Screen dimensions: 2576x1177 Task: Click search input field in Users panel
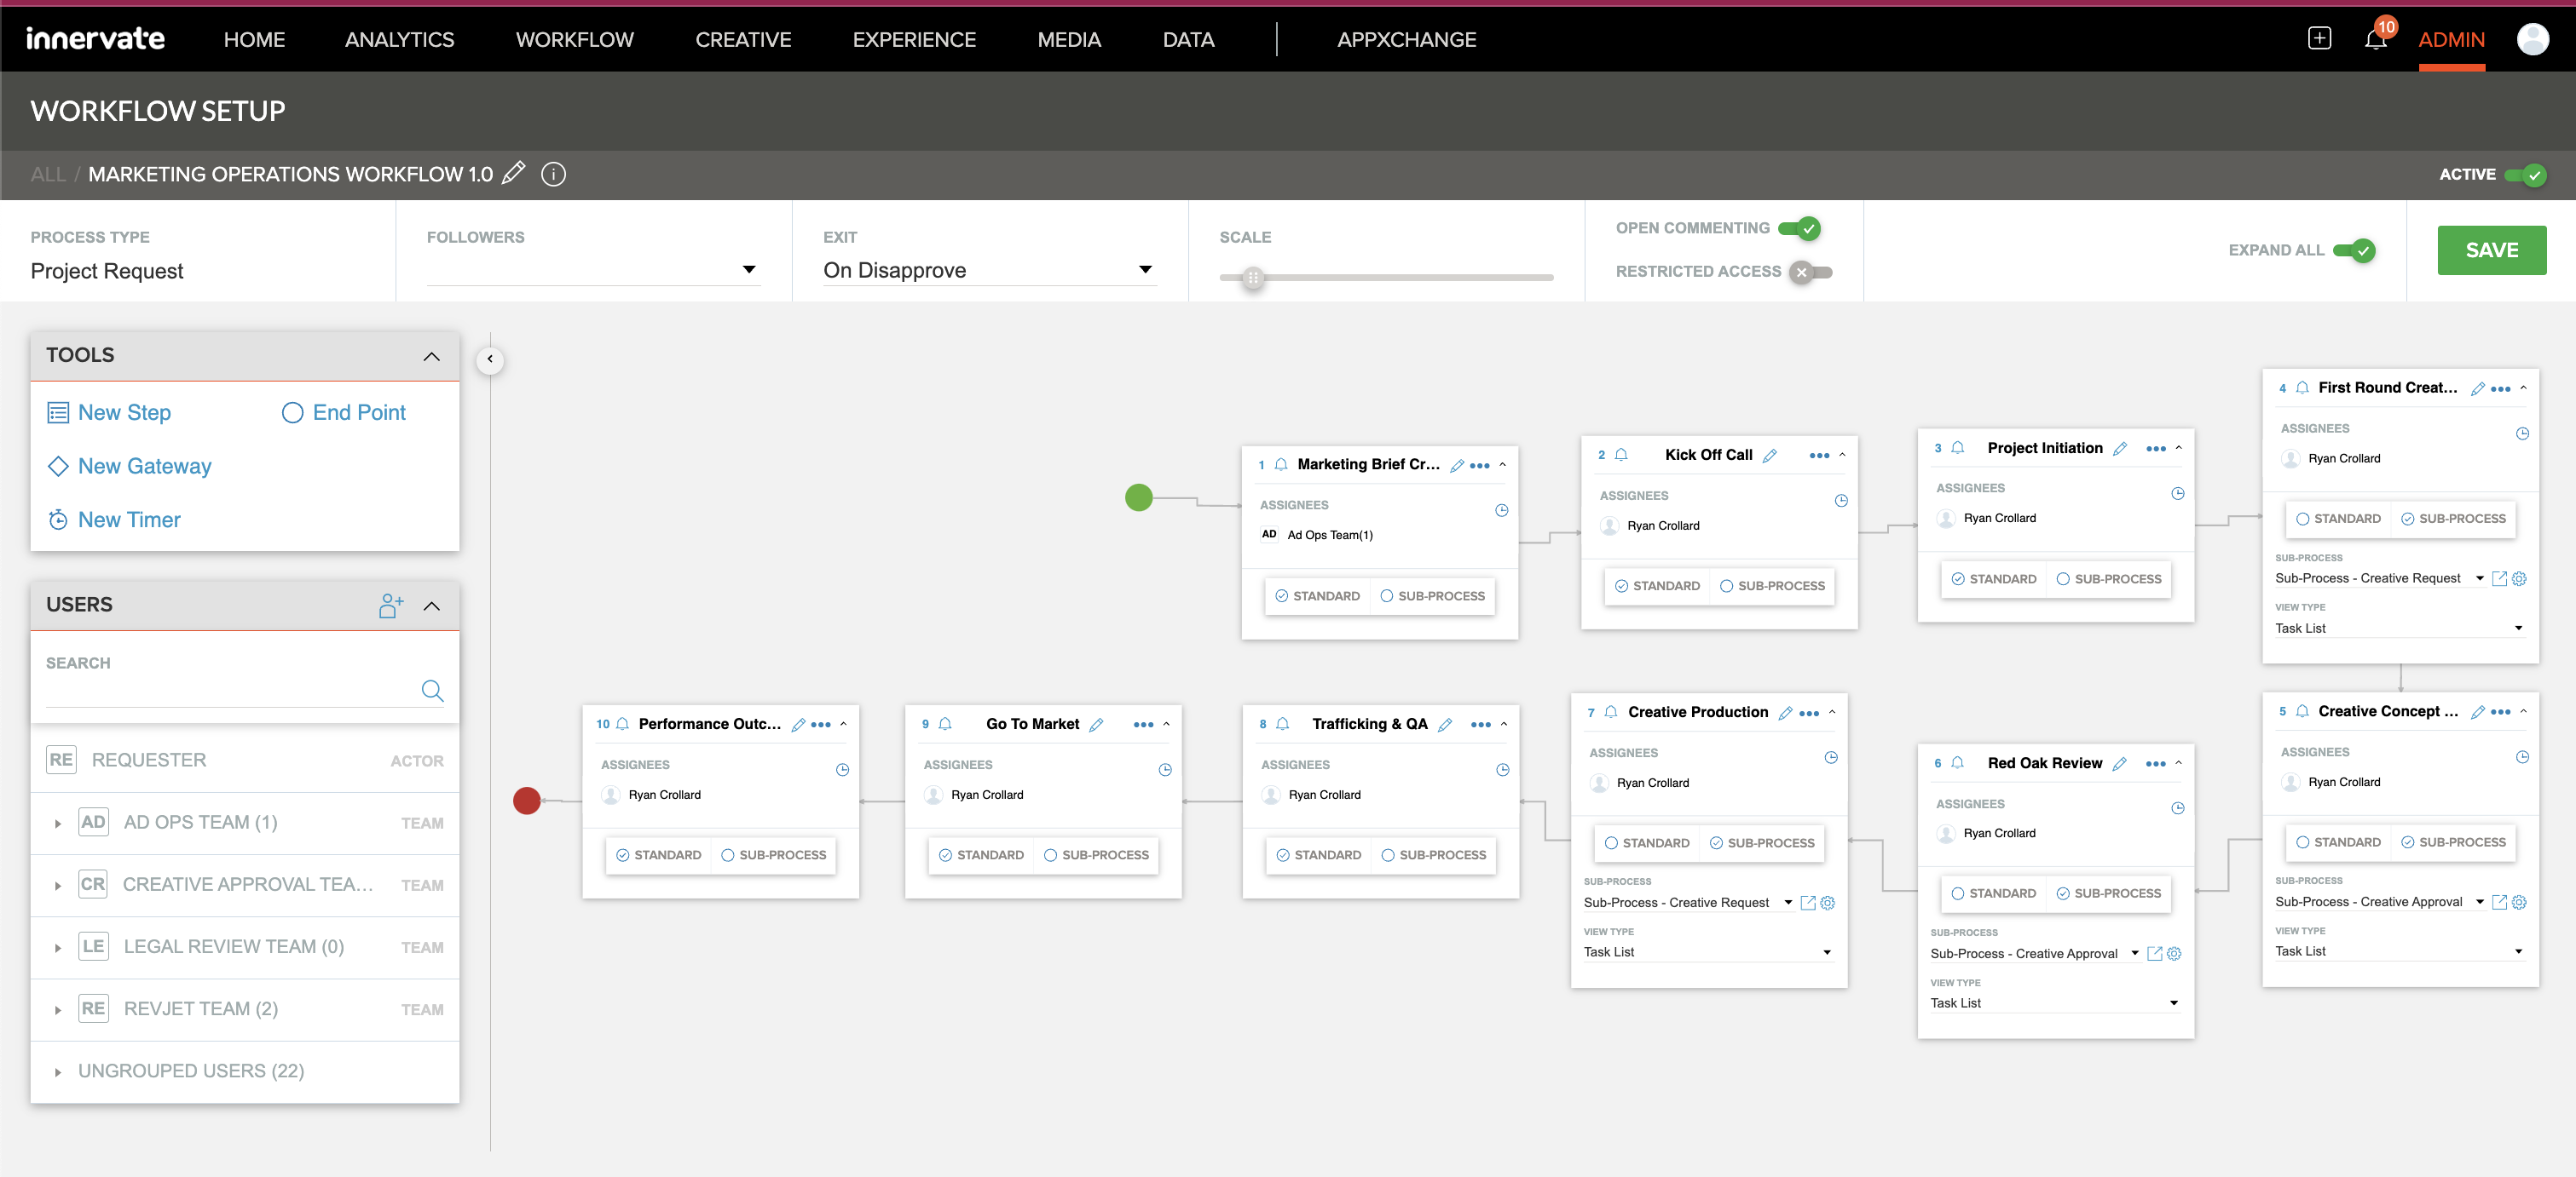[243, 690]
